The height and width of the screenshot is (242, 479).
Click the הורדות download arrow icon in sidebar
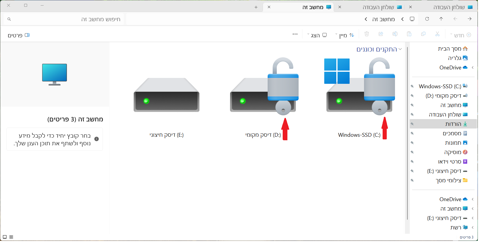point(465,124)
